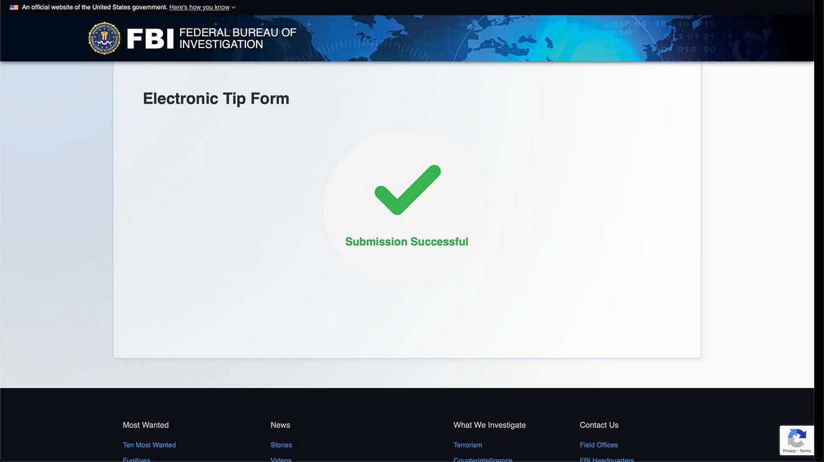Click the News footer heading

pos(280,425)
